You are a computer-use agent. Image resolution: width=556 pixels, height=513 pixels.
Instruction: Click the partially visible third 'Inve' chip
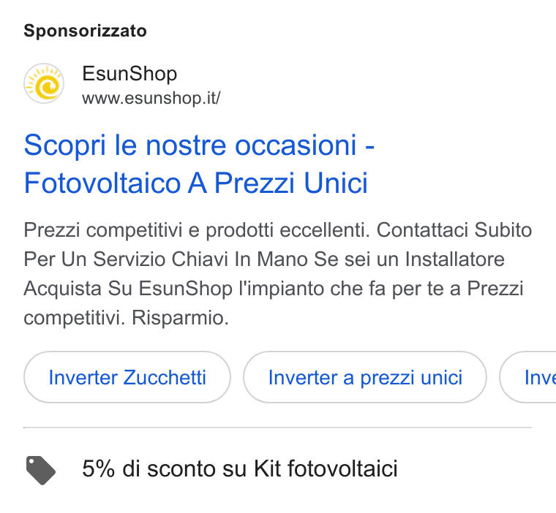528,377
